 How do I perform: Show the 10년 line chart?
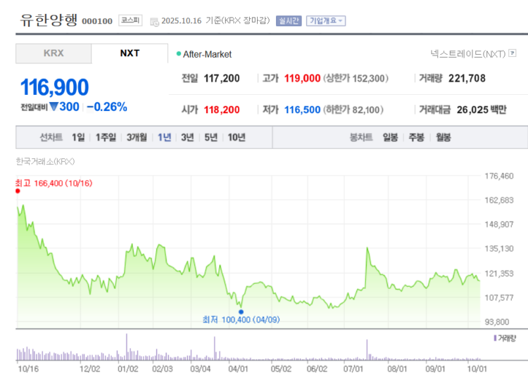click(237, 137)
